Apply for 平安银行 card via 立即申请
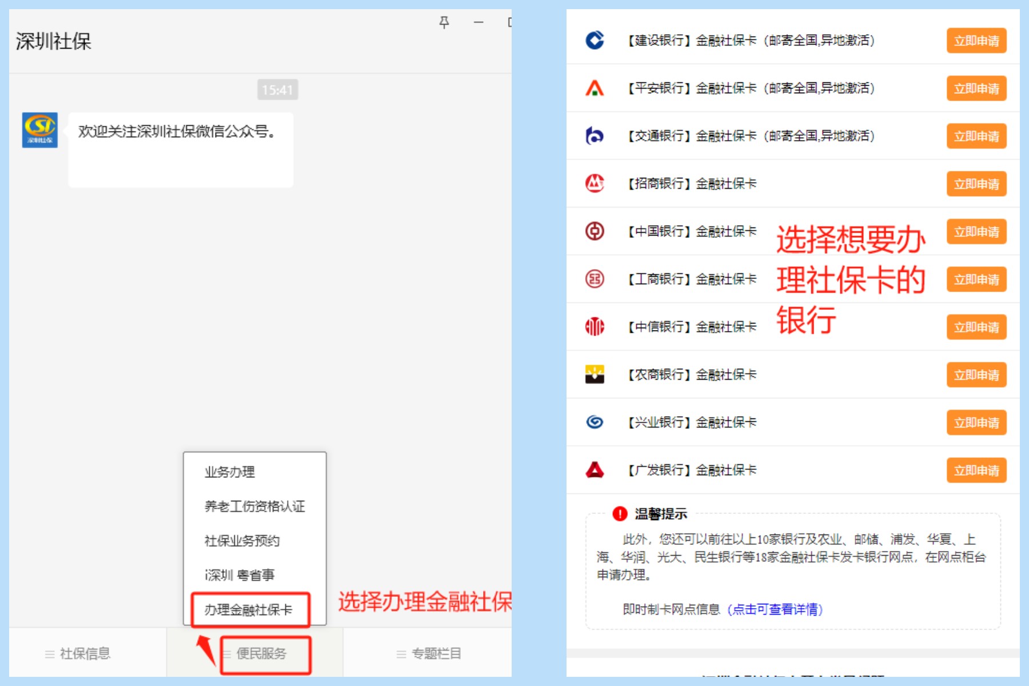 tap(976, 89)
